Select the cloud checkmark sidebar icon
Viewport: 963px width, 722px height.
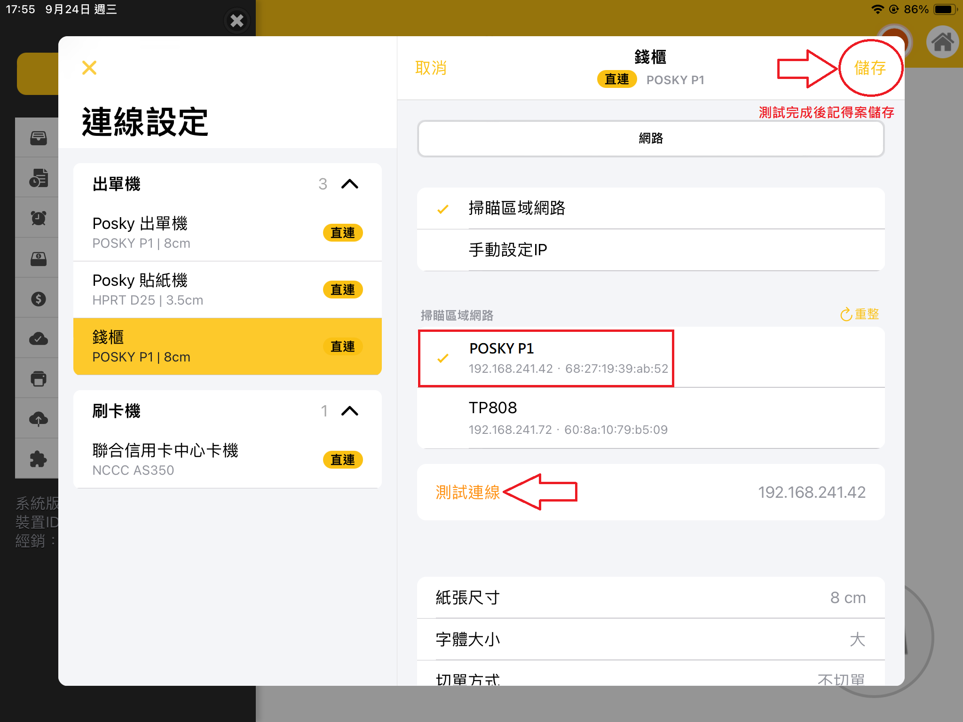38,339
